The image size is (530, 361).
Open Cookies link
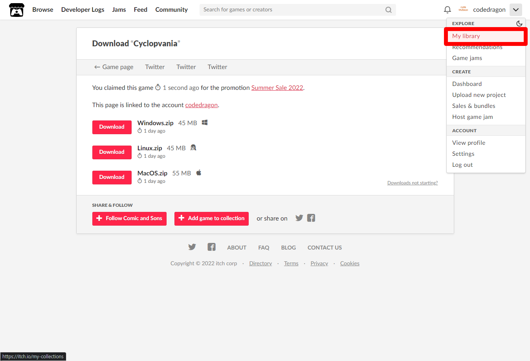[x=350, y=263]
